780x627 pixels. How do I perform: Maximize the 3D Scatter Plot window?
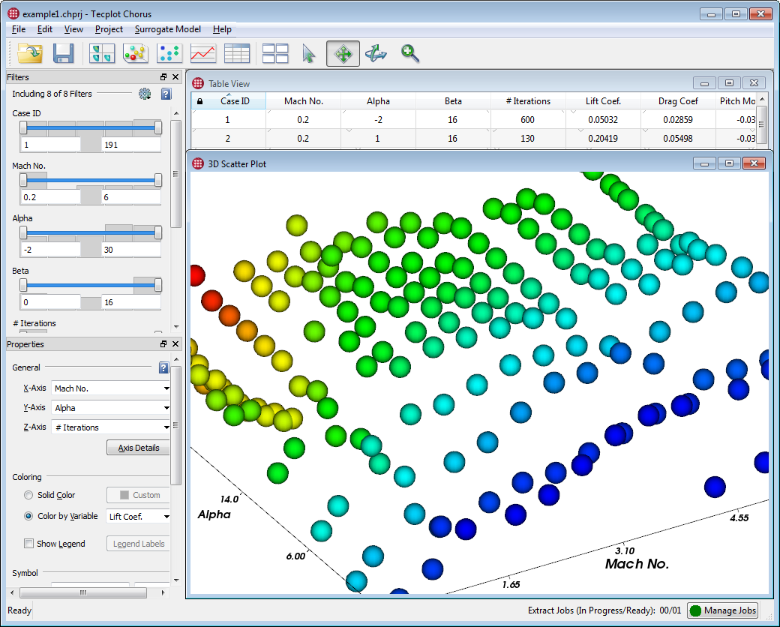(x=729, y=163)
